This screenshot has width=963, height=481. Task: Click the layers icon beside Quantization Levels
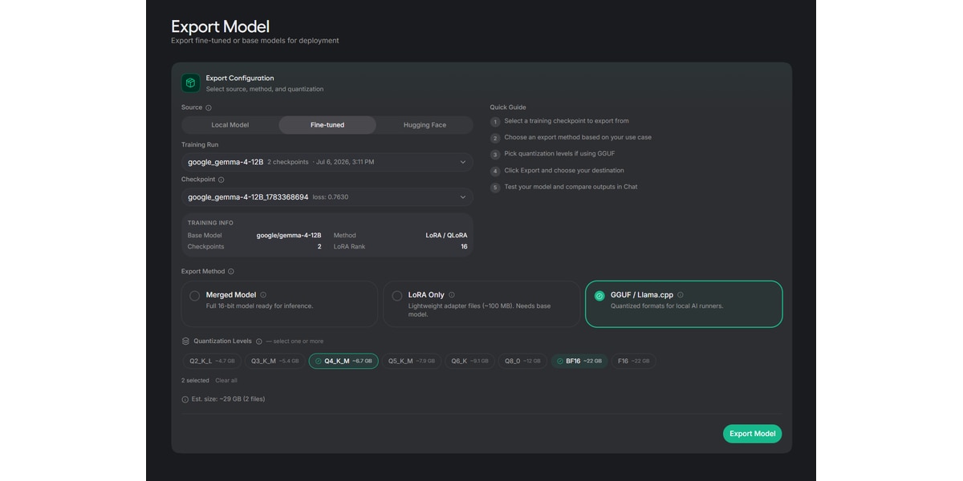pos(186,341)
